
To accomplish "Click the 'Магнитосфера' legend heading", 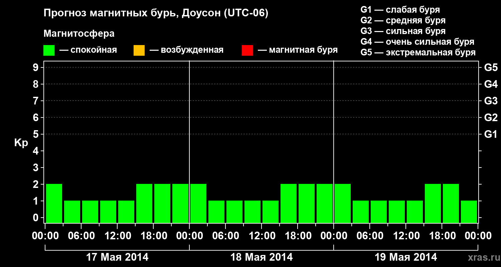I will (x=79, y=34).
